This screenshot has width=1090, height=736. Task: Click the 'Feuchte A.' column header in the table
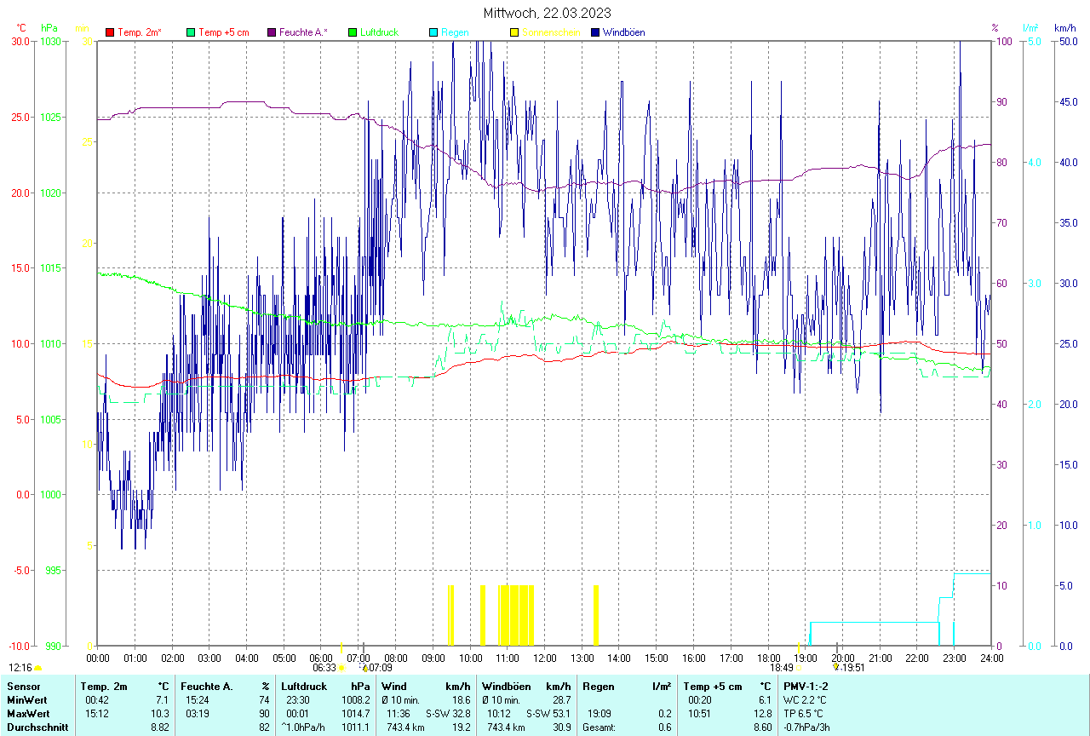(205, 686)
